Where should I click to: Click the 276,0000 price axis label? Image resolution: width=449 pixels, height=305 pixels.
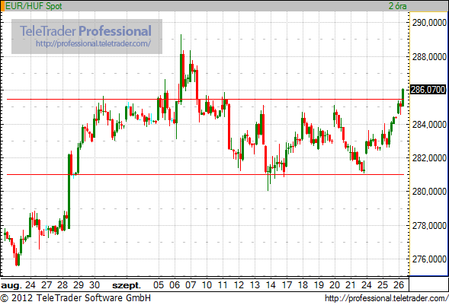click(429, 259)
